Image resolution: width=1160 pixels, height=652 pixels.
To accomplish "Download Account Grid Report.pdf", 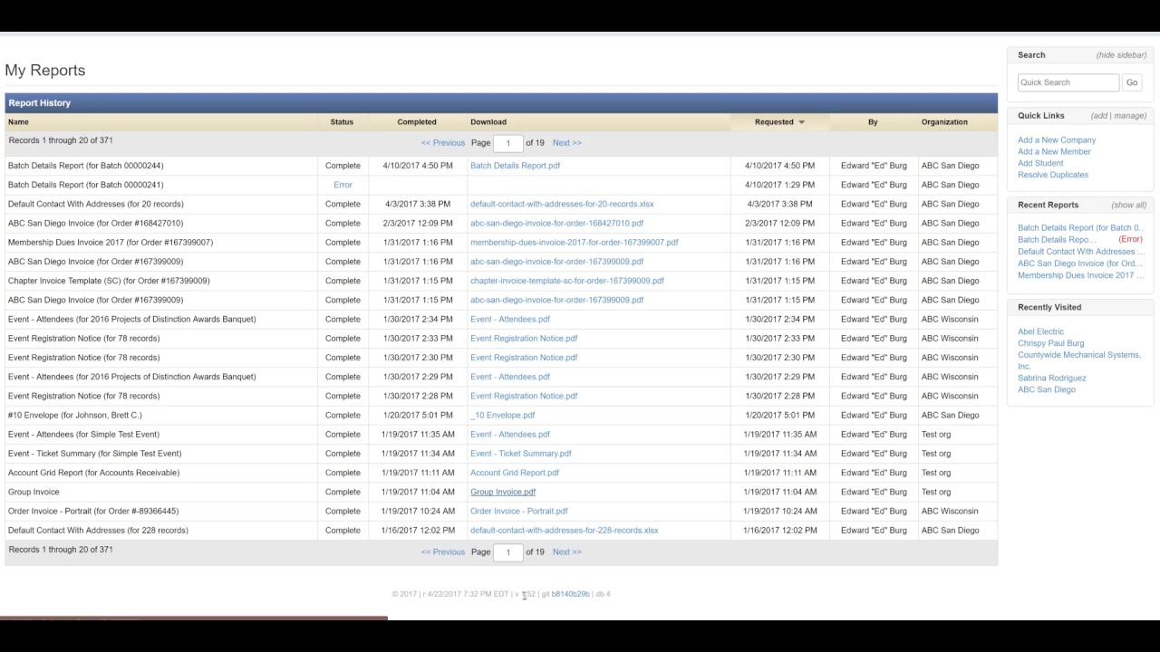I will point(515,473).
